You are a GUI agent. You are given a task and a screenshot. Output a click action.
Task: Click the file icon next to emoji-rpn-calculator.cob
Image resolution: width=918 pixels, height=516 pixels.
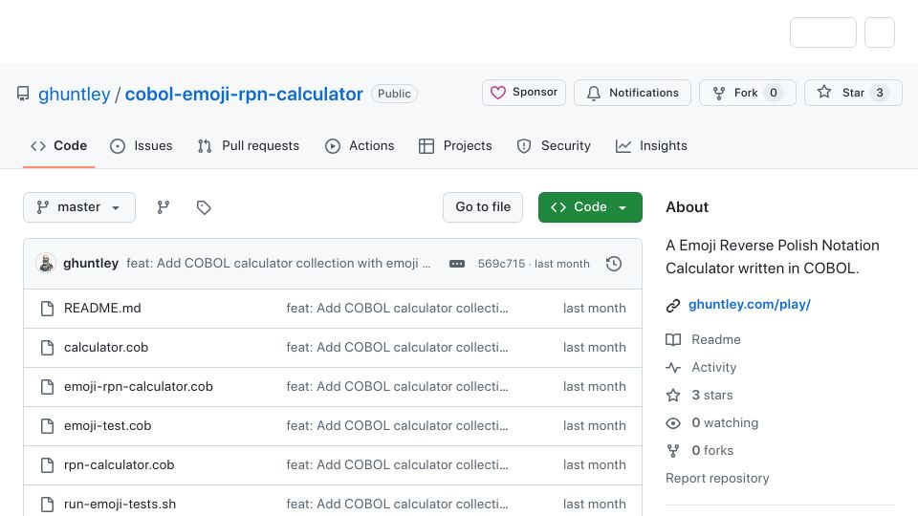pos(48,387)
